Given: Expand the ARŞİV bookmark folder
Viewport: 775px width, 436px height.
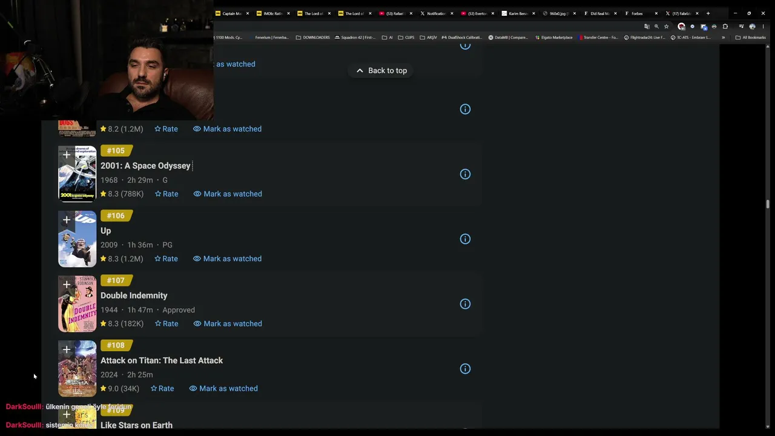Looking at the screenshot, I should pos(428,38).
